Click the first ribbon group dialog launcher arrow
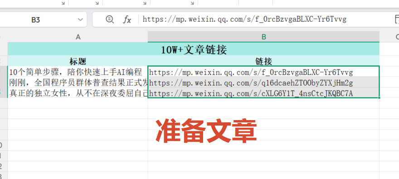The image size is (399, 179). point(63,3)
